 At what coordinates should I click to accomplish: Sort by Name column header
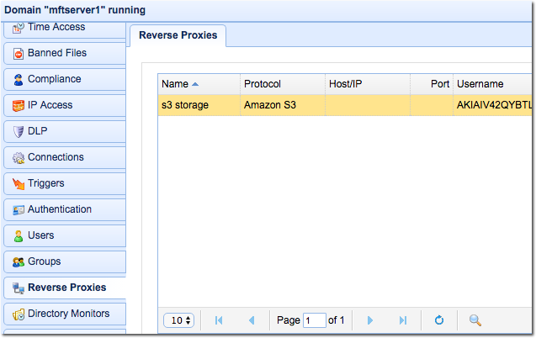[199, 84]
